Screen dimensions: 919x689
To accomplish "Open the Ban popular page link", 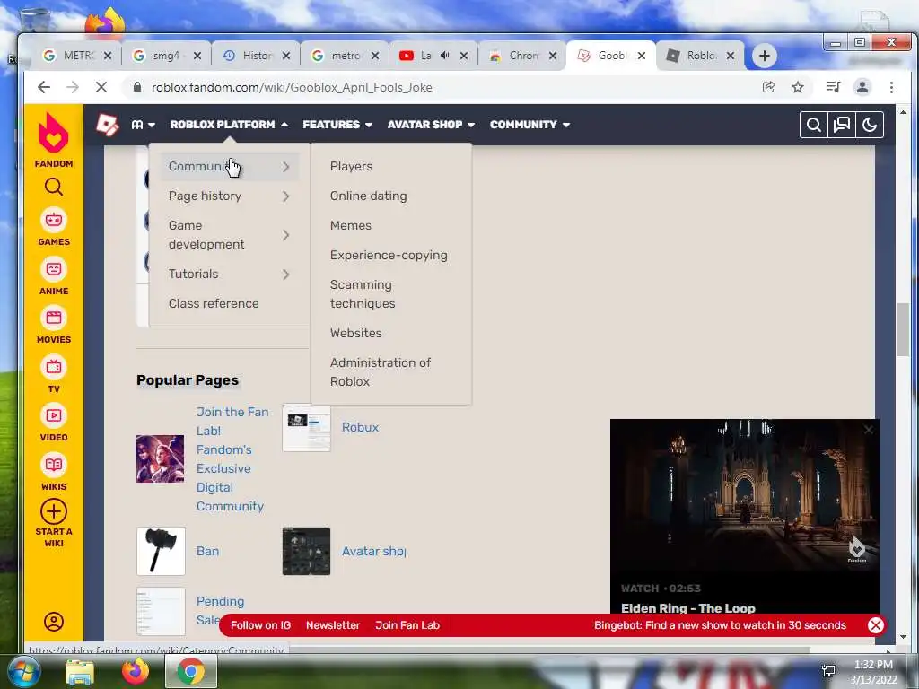I will pos(207,551).
